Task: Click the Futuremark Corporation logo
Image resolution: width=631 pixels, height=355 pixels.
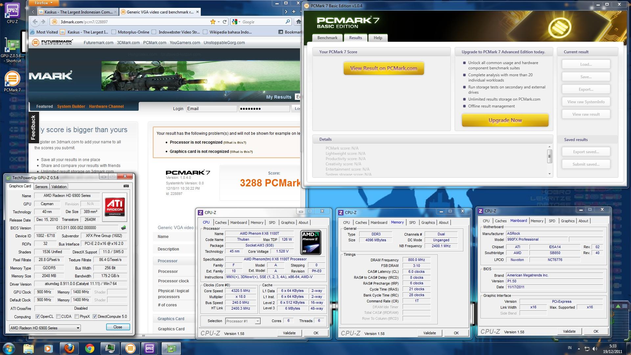Action: click(53, 42)
